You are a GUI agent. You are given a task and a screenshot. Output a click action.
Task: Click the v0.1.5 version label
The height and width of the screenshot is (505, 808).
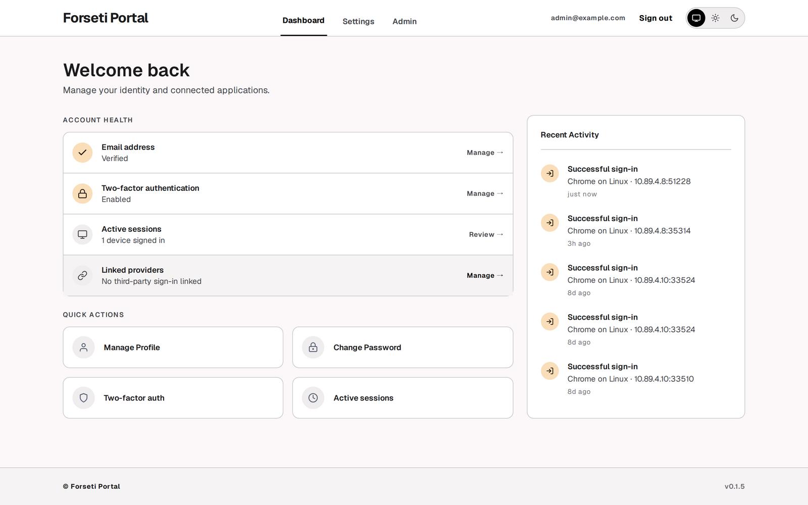pyautogui.click(x=734, y=486)
